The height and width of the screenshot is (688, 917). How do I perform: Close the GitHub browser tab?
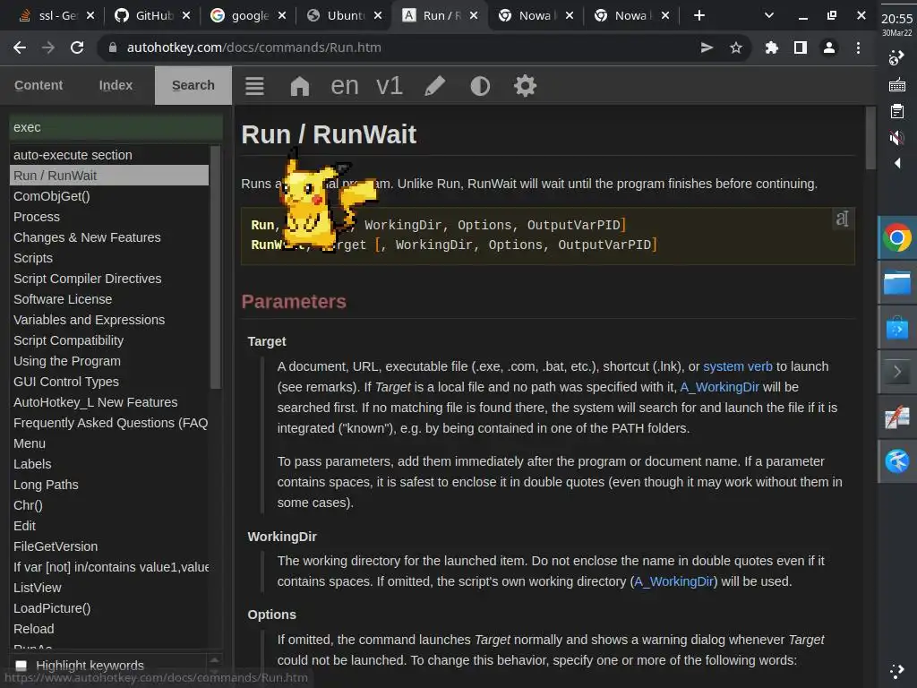[186, 16]
